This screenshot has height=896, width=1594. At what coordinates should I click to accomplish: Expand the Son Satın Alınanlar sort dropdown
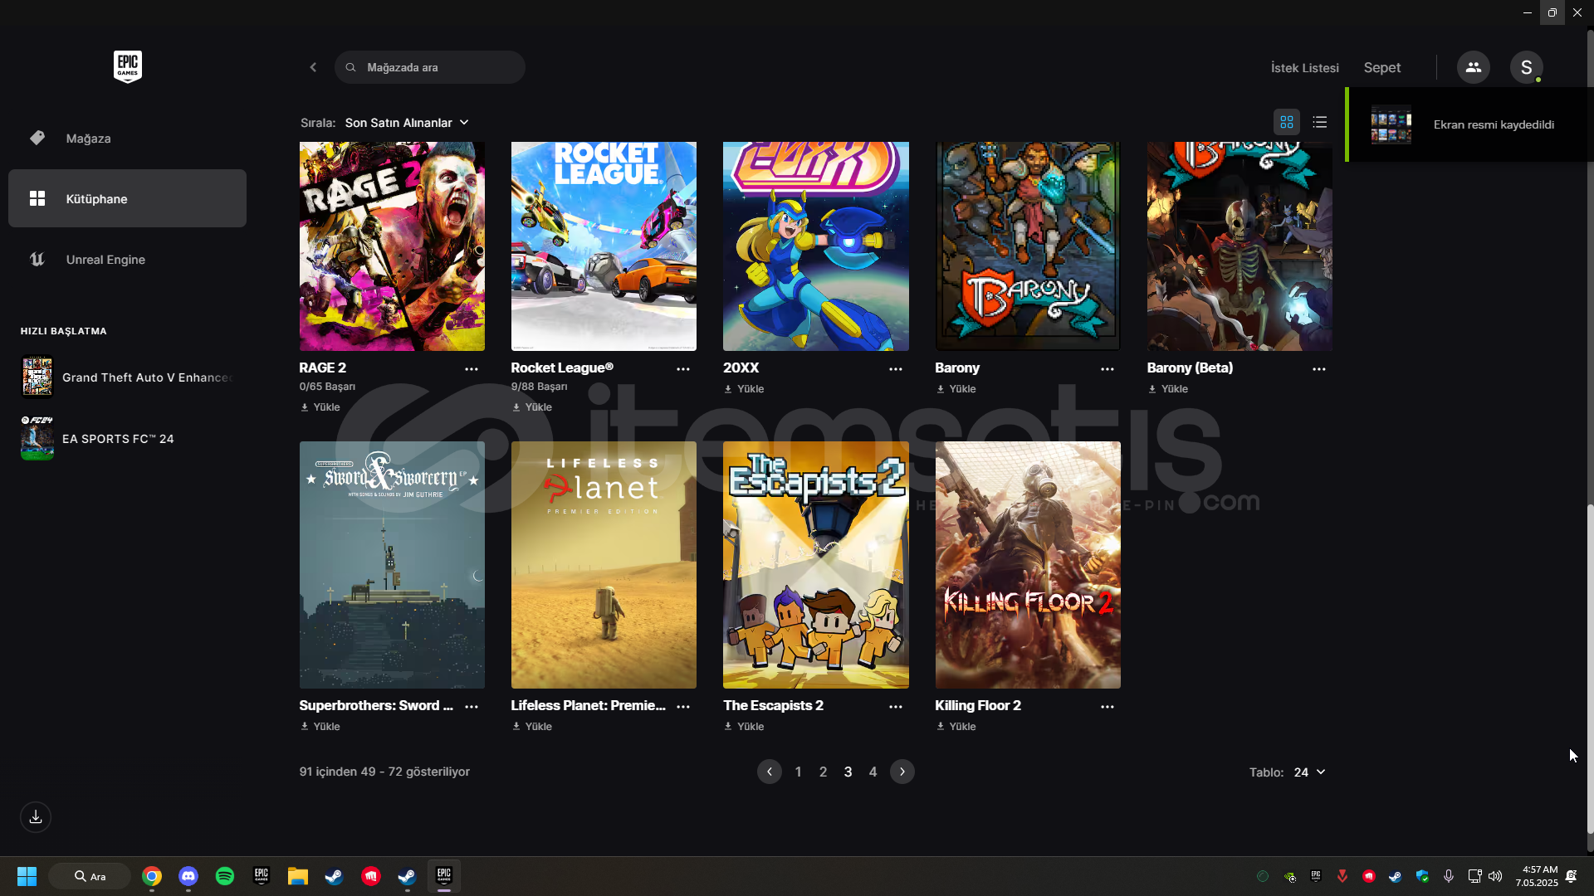coord(407,123)
